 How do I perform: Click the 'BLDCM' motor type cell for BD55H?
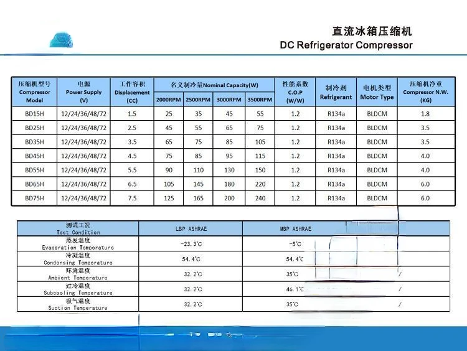[377, 170]
